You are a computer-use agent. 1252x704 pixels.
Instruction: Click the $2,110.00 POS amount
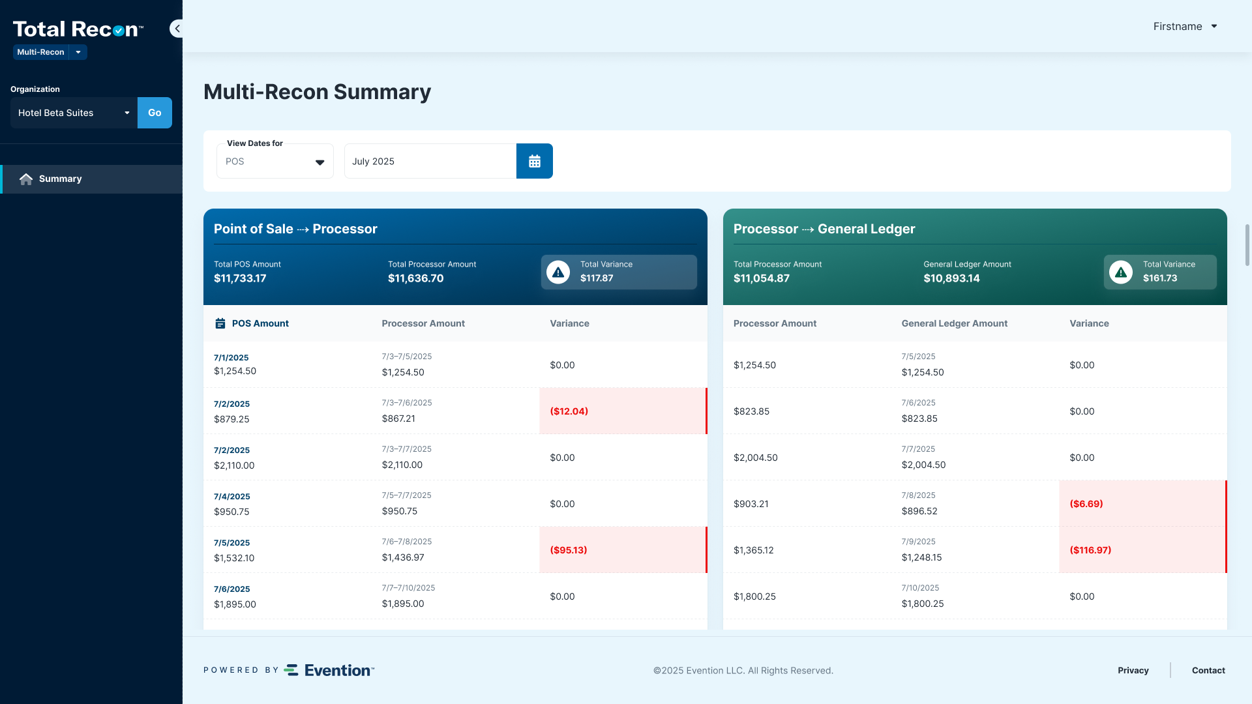(234, 465)
